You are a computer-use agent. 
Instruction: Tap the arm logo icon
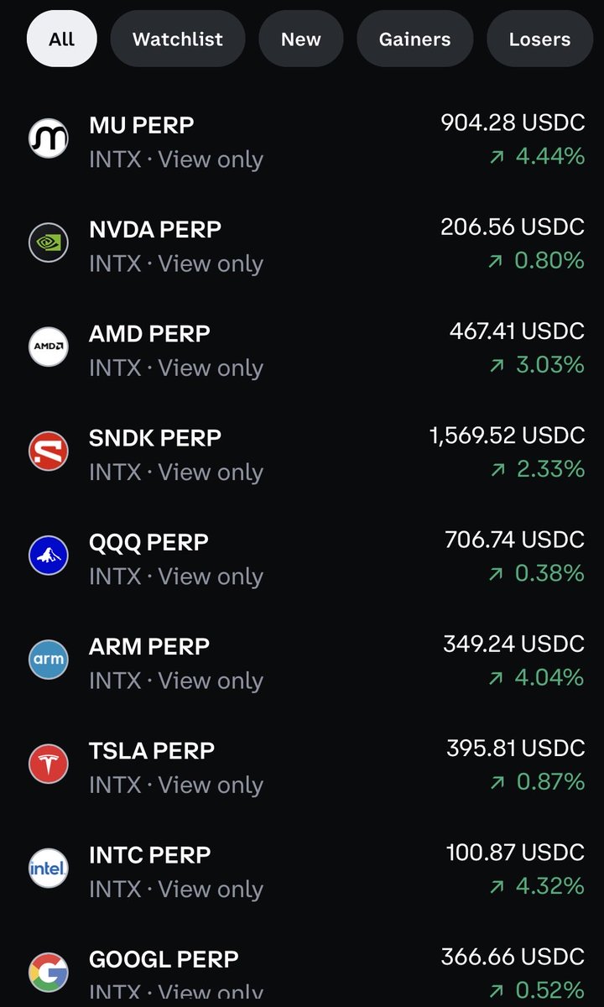coord(49,659)
